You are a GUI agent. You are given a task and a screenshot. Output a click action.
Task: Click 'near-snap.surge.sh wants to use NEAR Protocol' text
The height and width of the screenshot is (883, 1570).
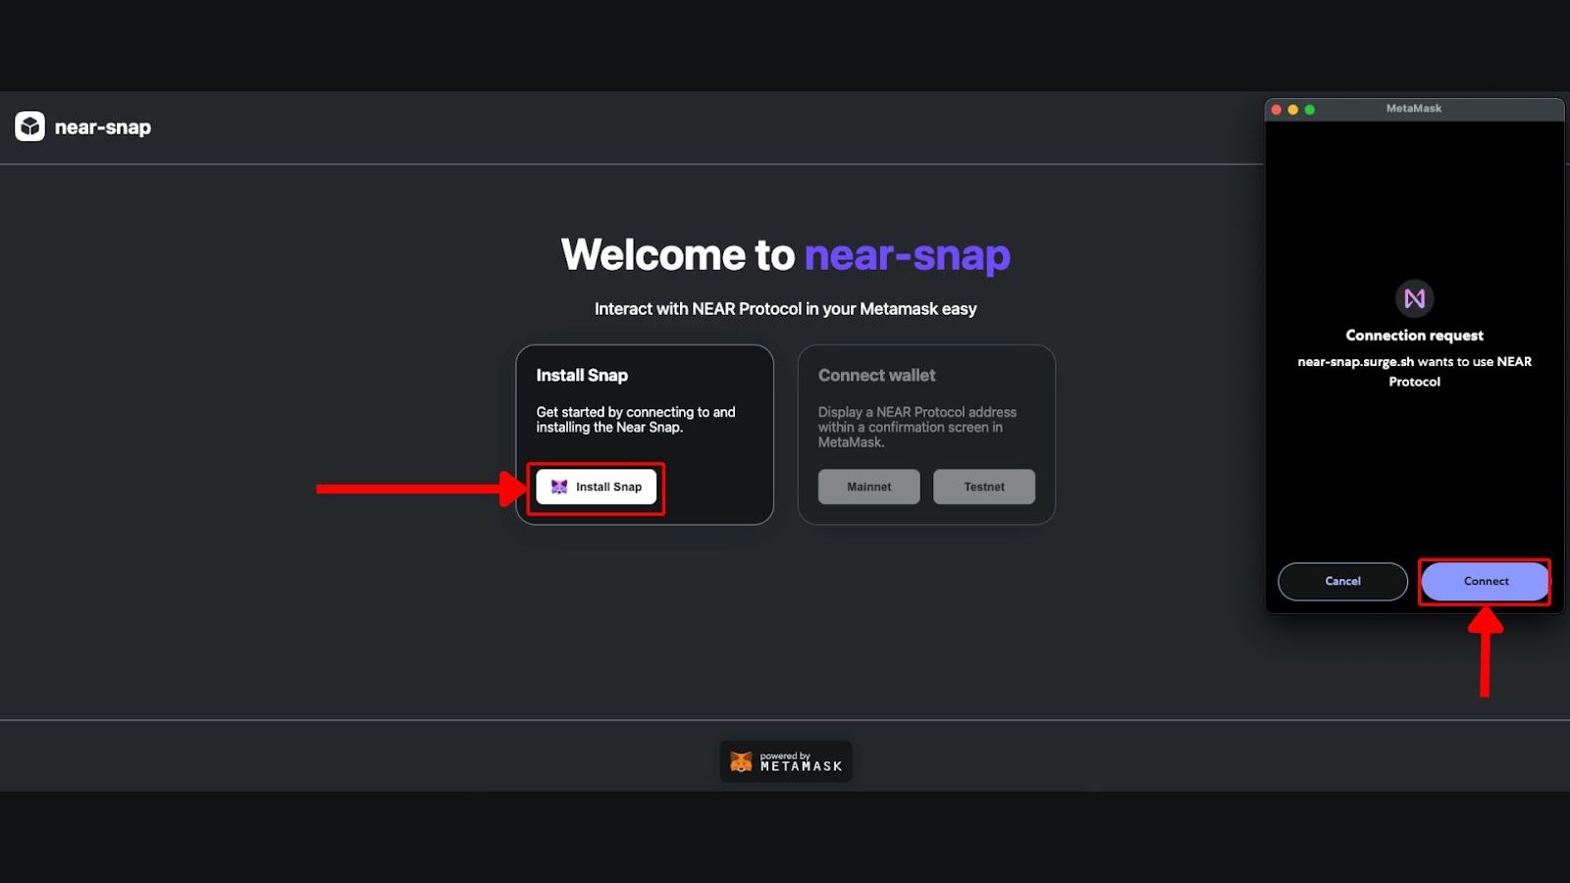[1414, 372]
